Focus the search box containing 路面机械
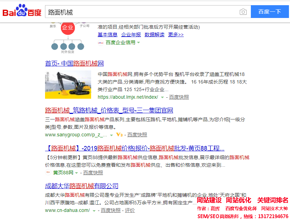 coord(142,12)
